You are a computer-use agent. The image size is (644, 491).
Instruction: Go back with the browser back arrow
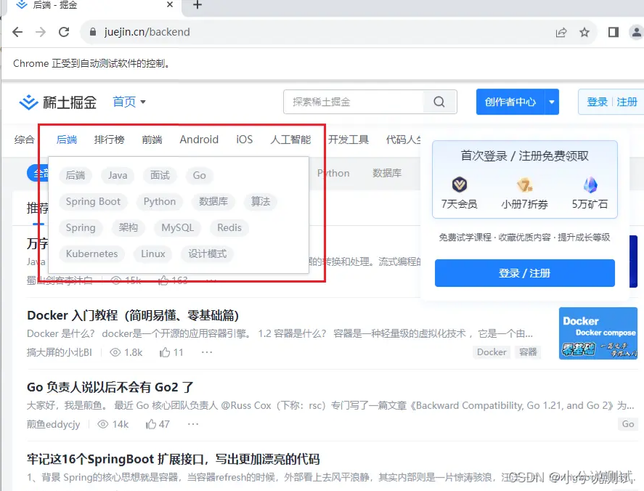pos(17,32)
